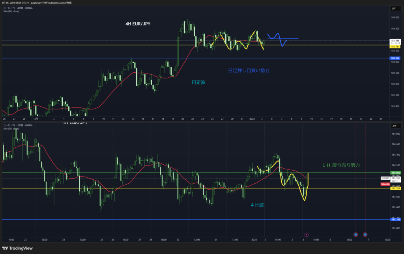Click the JPY currency label on the 1H chart
Viewport: 404px width, 254px height.
pyautogui.click(x=394, y=126)
